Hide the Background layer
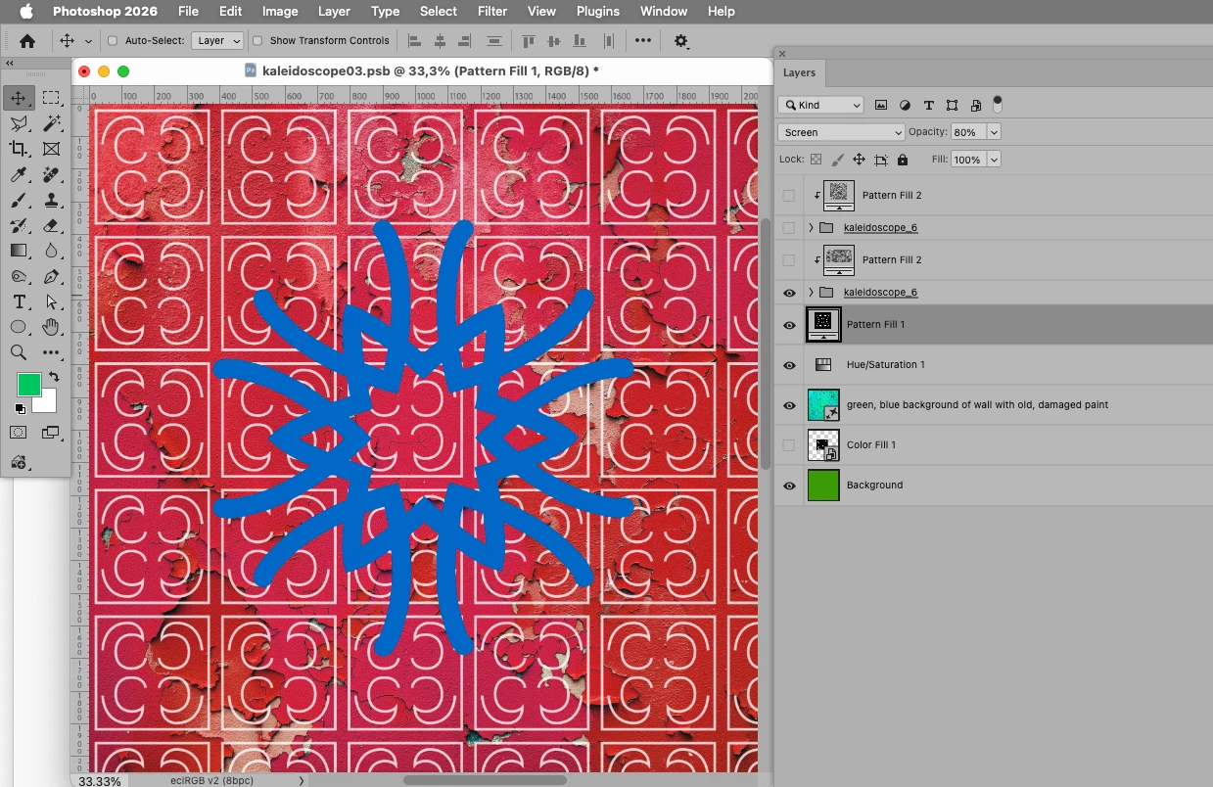Viewport: 1213px width, 787px height. pos(789,486)
